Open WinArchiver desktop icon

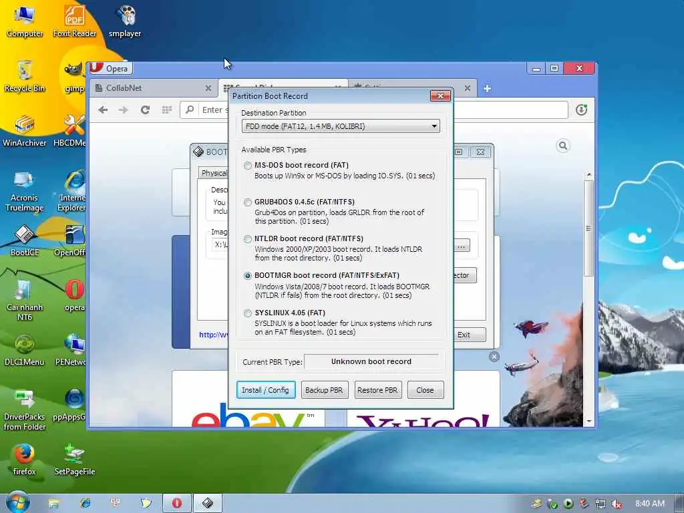[x=25, y=131]
